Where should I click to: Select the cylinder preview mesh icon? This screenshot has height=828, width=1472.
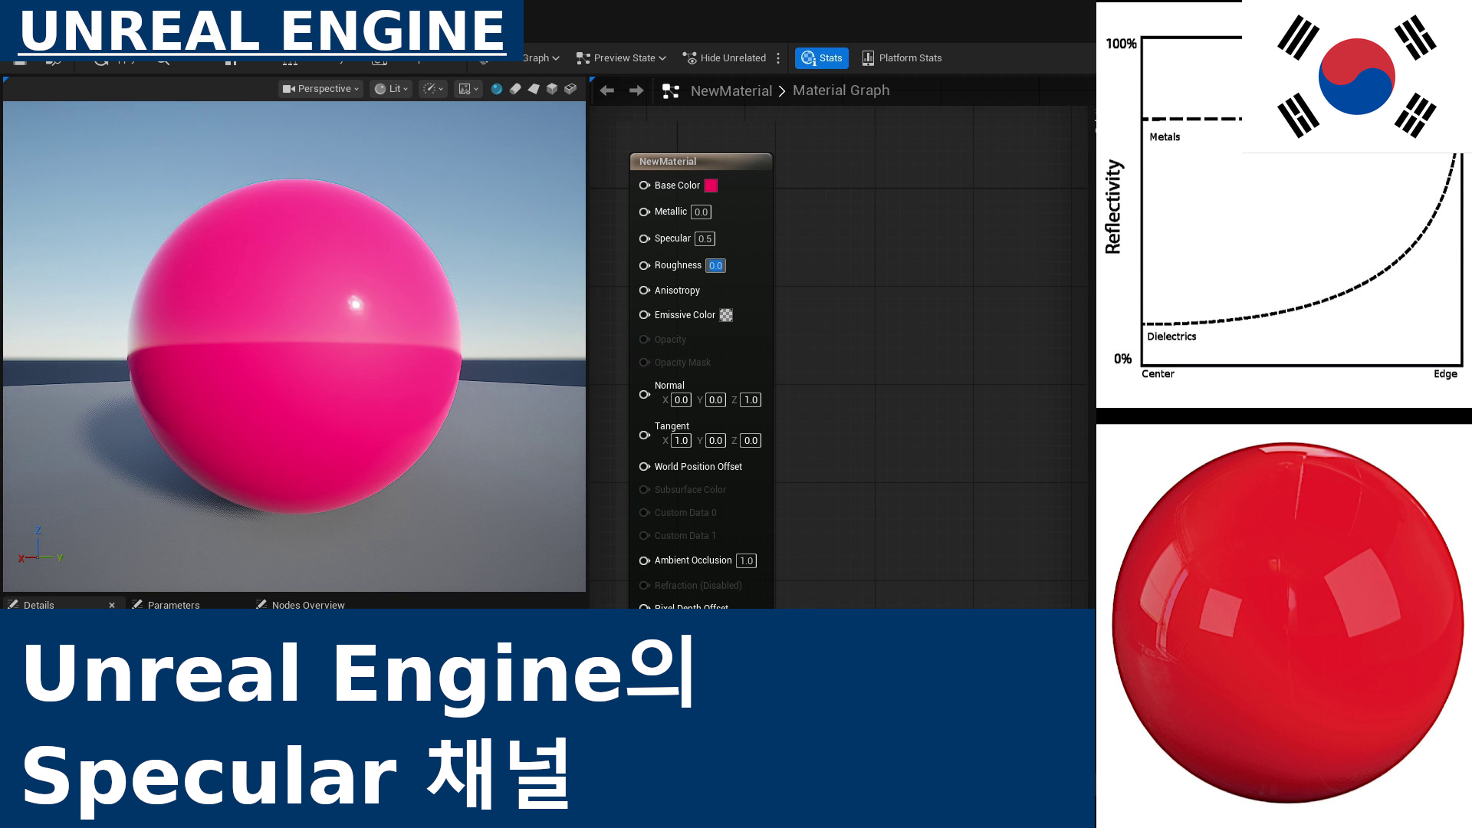(x=515, y=89)
